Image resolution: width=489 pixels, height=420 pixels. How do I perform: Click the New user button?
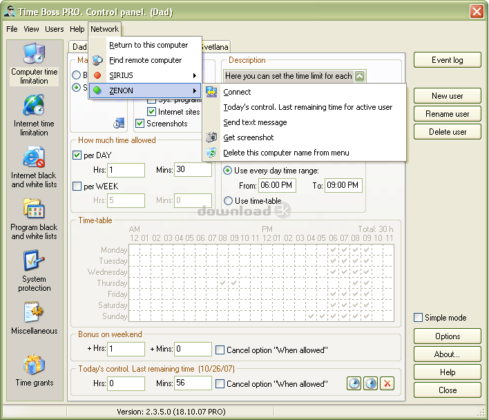pyautogui.click(x=447, y=96)
